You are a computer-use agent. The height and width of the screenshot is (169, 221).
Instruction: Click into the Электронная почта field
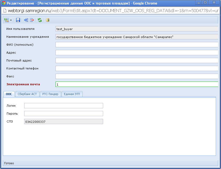137,84
